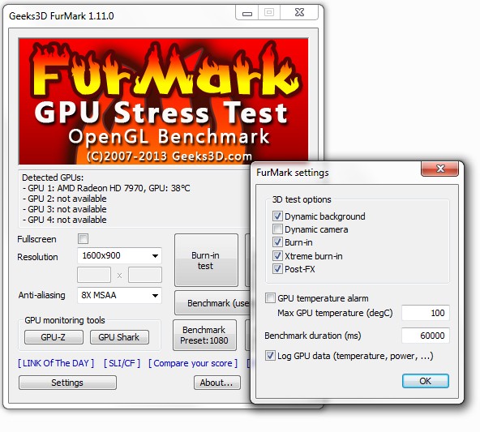The image size is (480, 432).
Task: Close the FurMark settings dialog
Action: click(440, 169)
